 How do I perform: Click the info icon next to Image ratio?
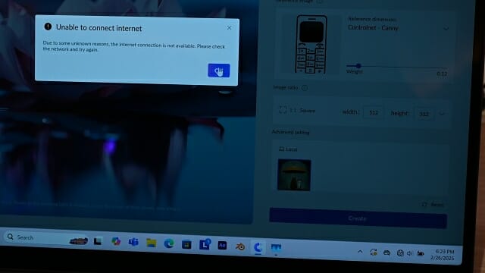305,88
